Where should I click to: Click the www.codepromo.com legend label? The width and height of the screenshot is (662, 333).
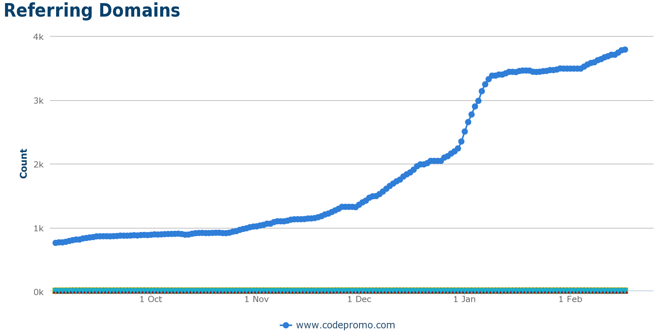point(345,325)
